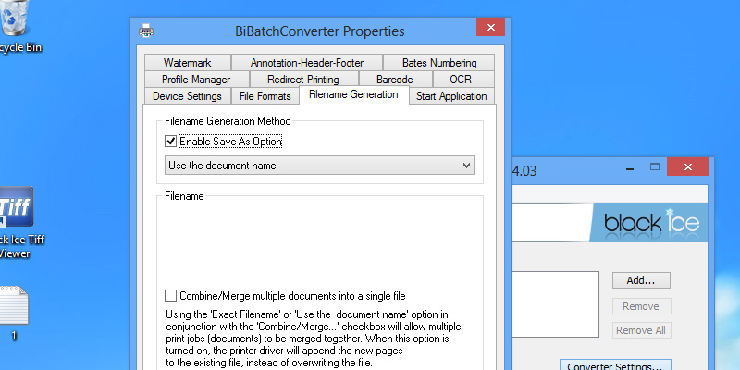Disable the Enable Save As Option checkbox

(x=170, y=142)
